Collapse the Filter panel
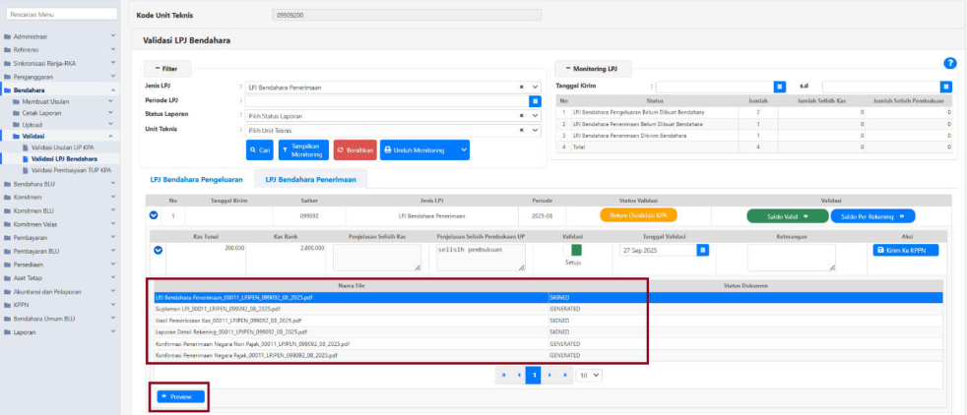The image size is (967, 415). (168, 69)
